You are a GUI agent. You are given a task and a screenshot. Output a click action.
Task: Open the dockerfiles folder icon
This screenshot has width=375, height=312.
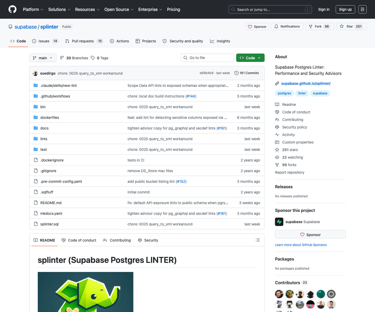click(36, 118)
